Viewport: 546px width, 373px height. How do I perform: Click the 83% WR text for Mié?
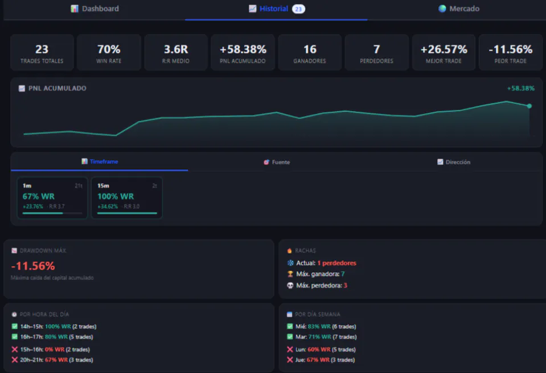pos(319,326)
